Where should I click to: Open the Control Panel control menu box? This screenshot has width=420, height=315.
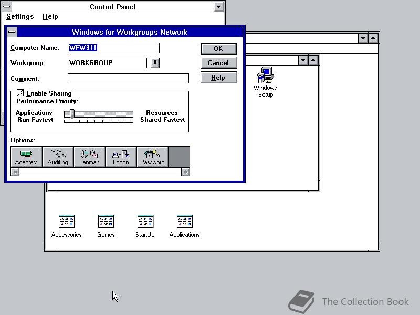6,7
